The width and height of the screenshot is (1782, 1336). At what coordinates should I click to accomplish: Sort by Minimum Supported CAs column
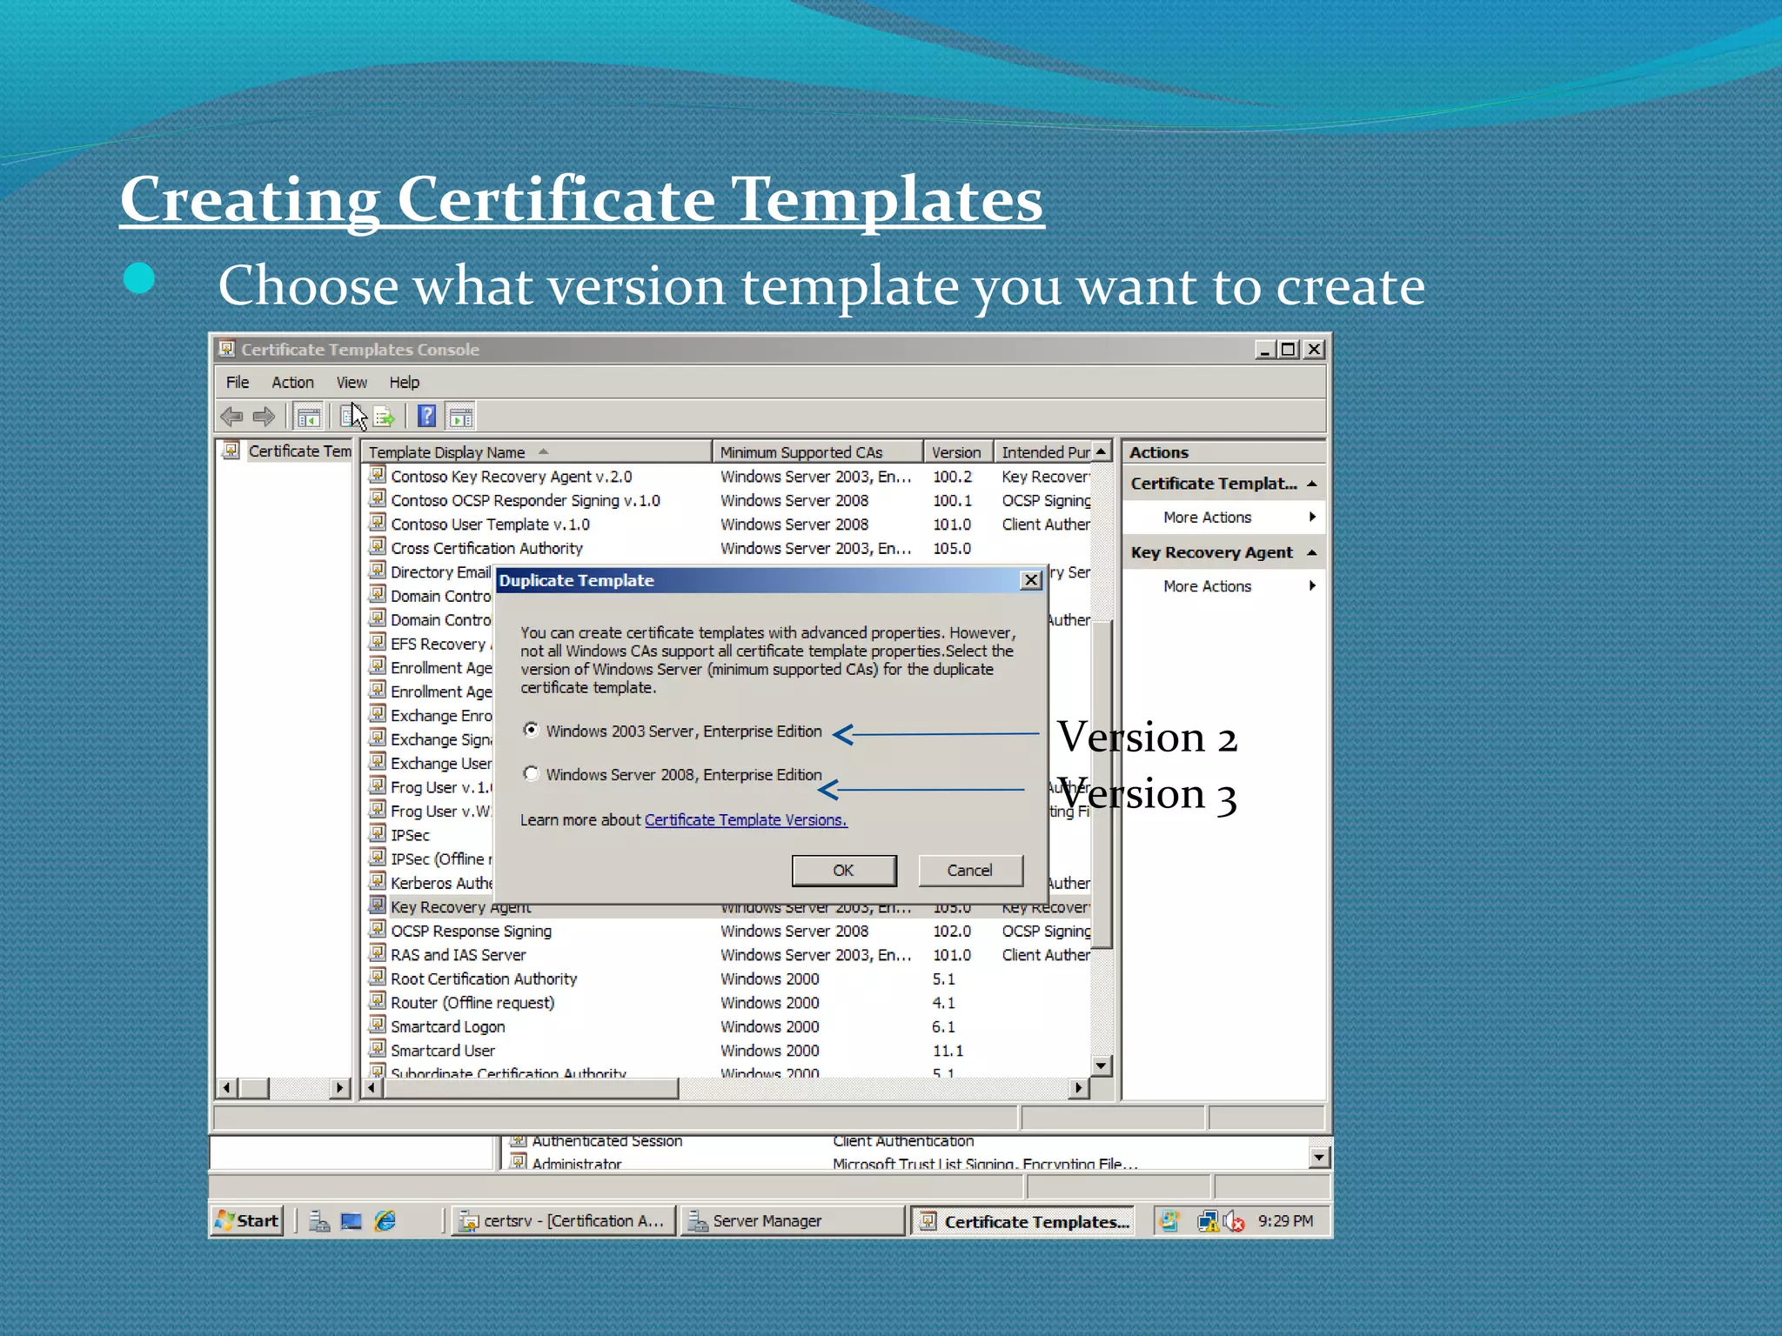818,451
